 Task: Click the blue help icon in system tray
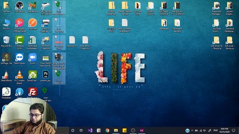tap(187, 131)
